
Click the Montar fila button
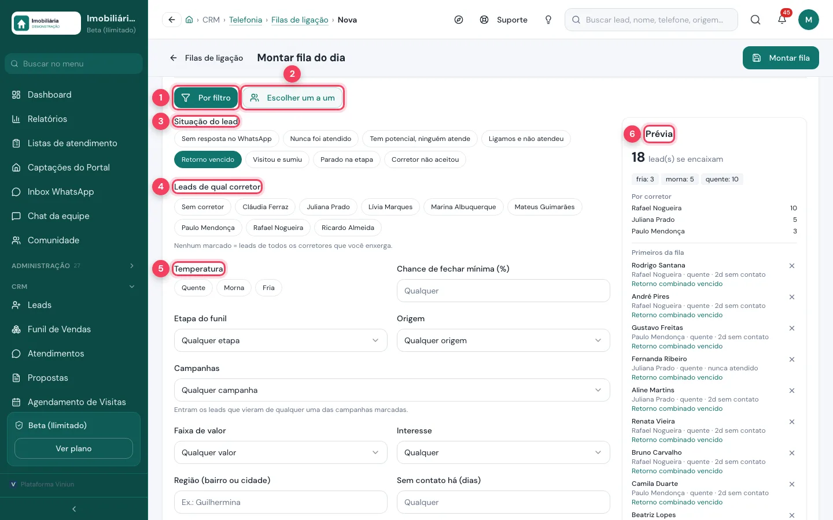(x=781, y=58)
